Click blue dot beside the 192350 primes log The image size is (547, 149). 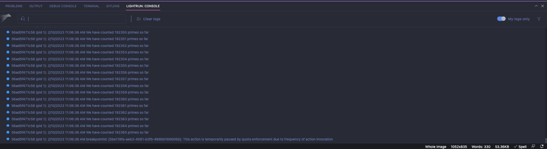pyautogui.click(x=8, y=32)
